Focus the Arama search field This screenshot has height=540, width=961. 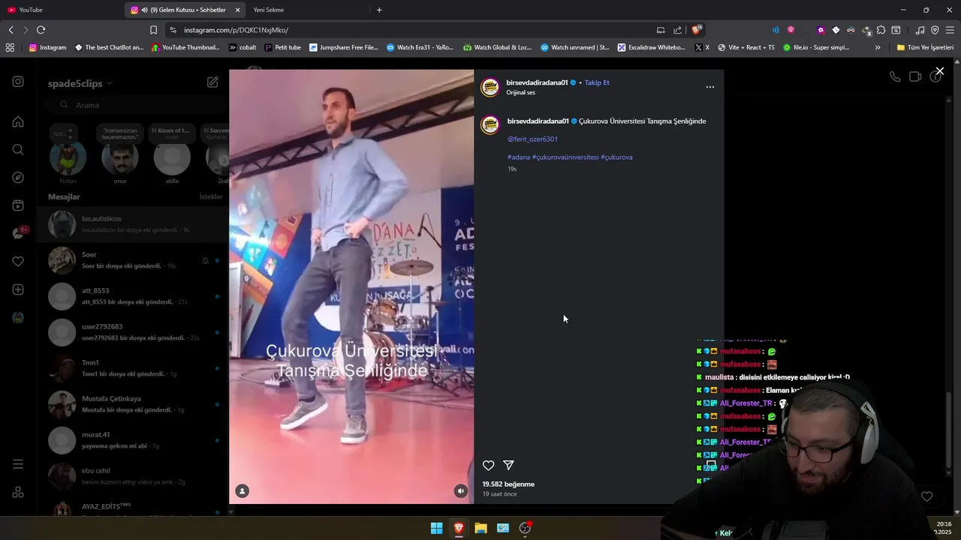pos(135,105)
